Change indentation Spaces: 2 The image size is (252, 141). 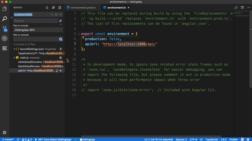[181, 139]
